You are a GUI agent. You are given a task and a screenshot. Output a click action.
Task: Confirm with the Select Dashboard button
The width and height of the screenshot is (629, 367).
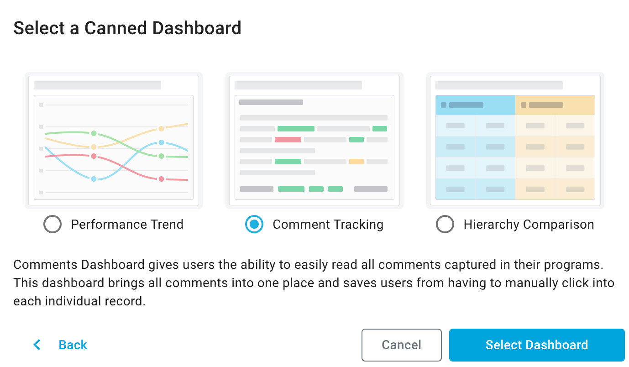pos(537,345)
